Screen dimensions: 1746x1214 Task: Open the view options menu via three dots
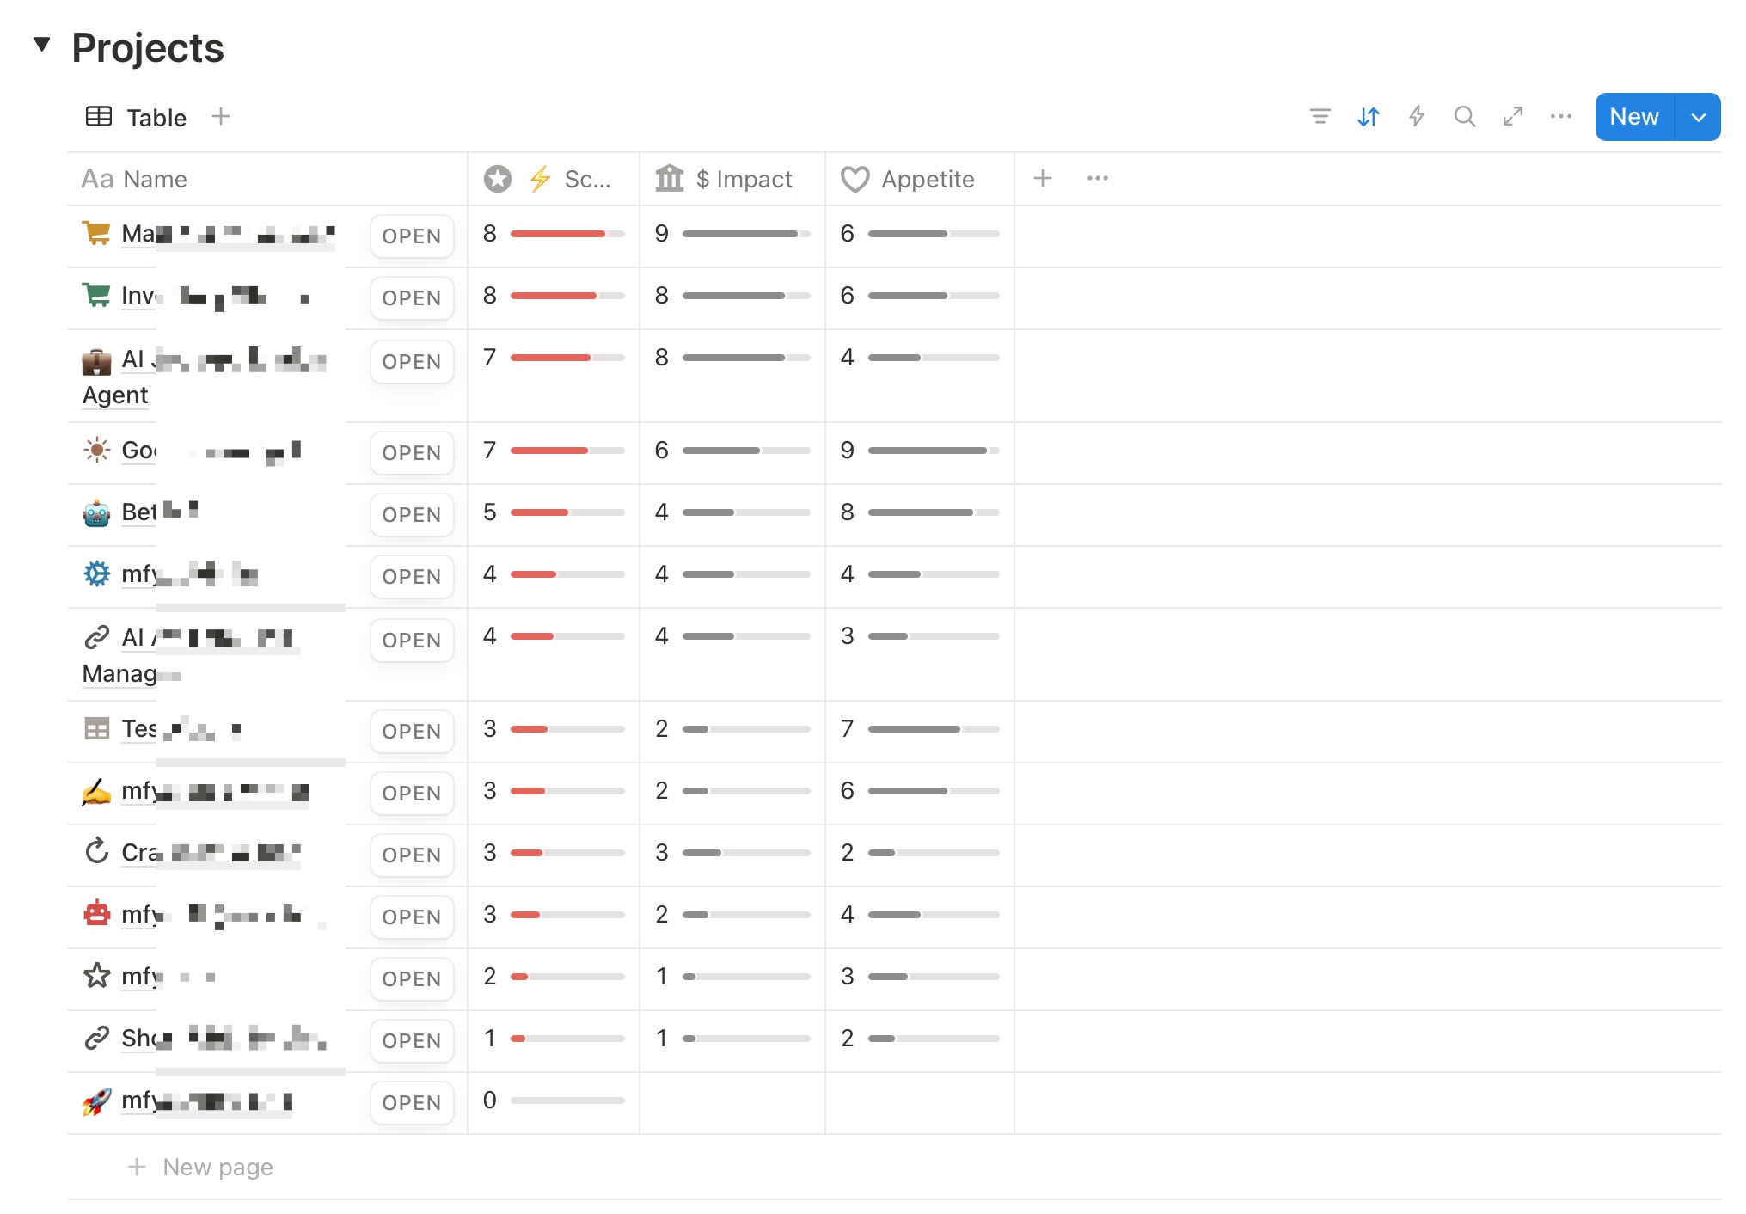[x=1560, y=117]
